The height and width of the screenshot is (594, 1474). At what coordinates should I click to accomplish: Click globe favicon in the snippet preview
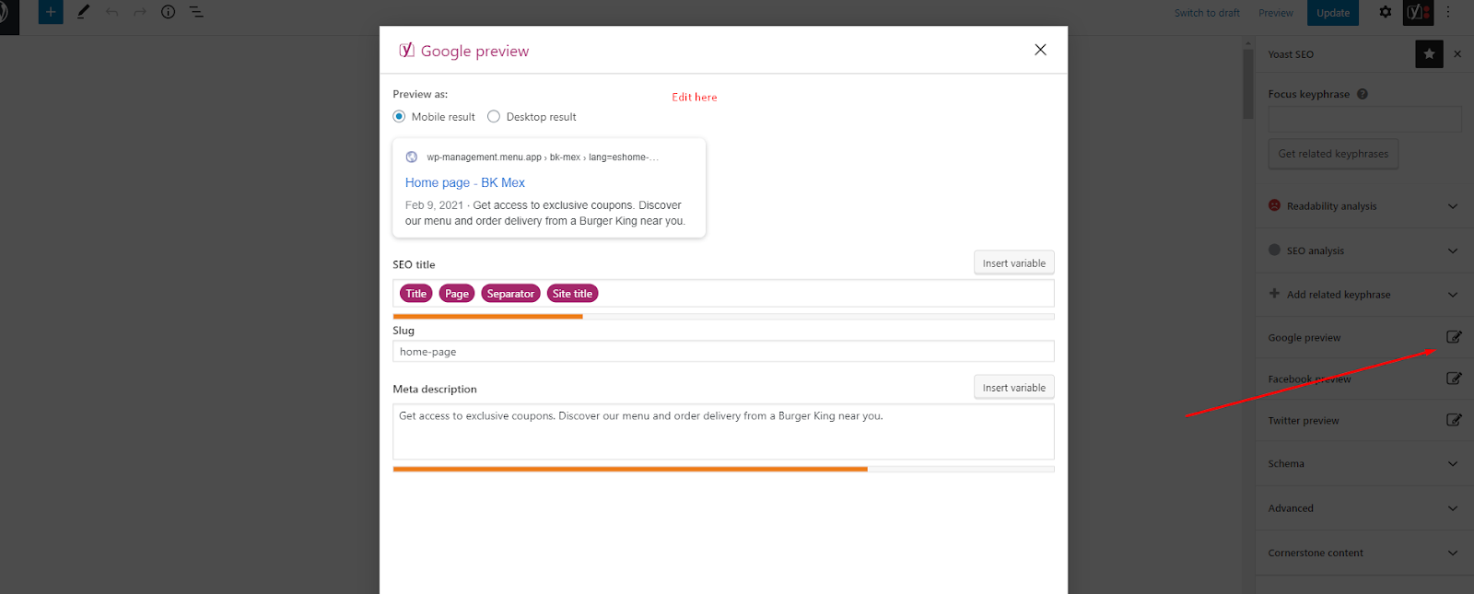(x=412, y=157)
